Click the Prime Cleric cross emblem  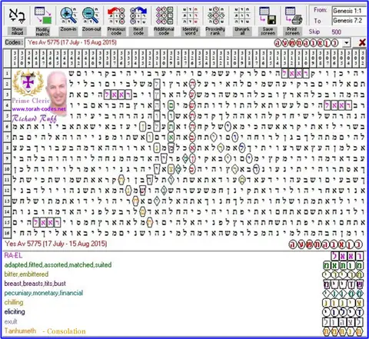[x=28, y=82]
